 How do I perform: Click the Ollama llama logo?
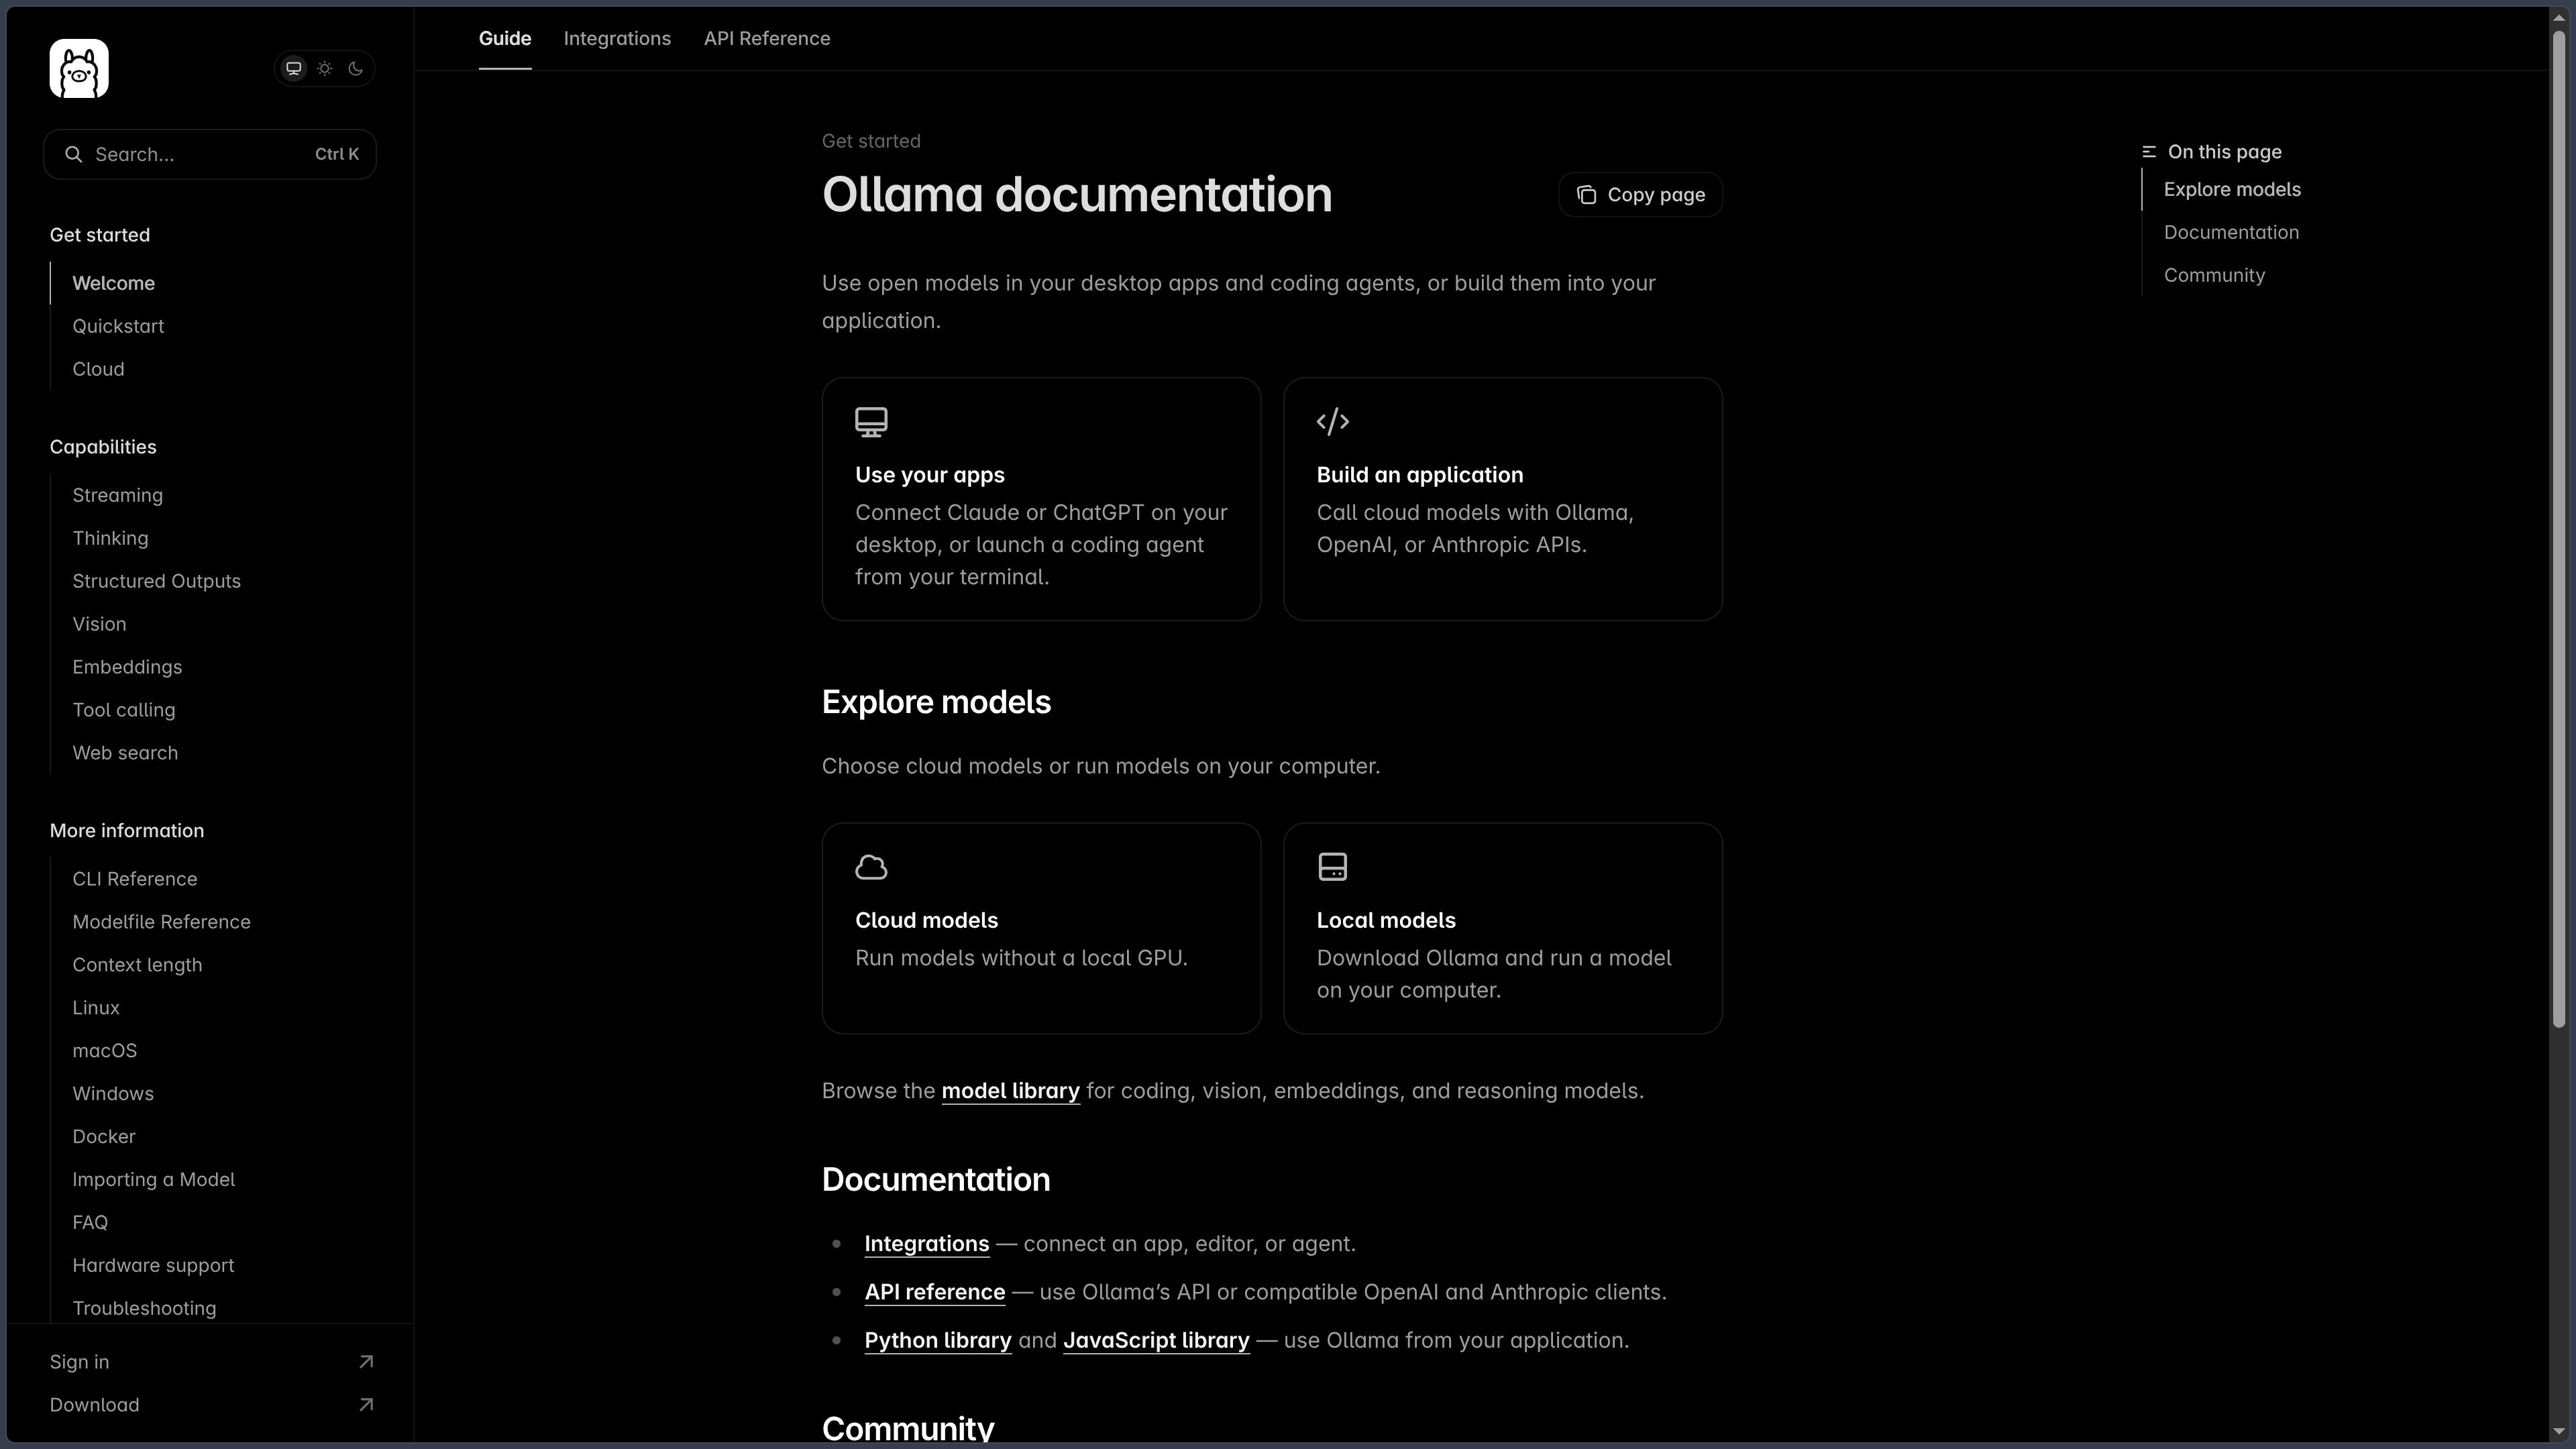[79, 69]
